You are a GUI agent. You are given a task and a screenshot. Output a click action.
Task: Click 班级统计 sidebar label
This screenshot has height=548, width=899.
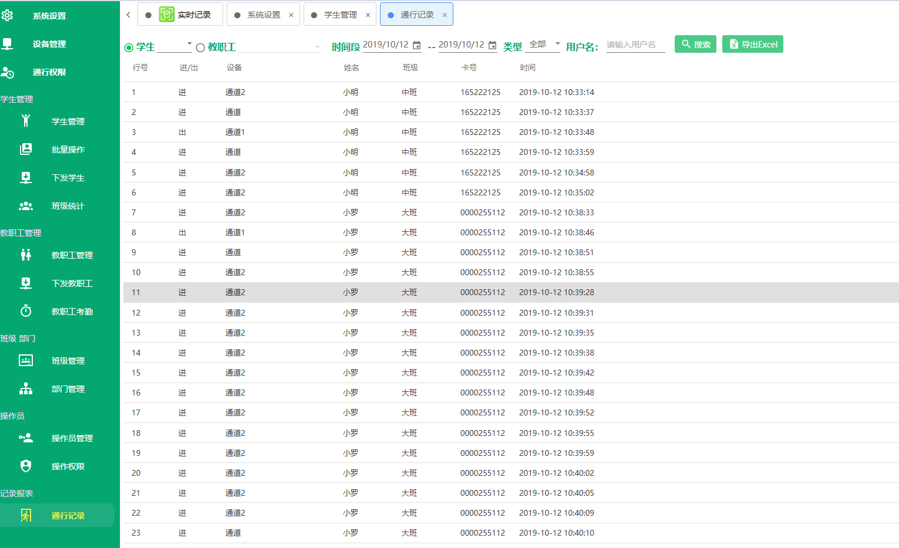click(x=68, y=206)
